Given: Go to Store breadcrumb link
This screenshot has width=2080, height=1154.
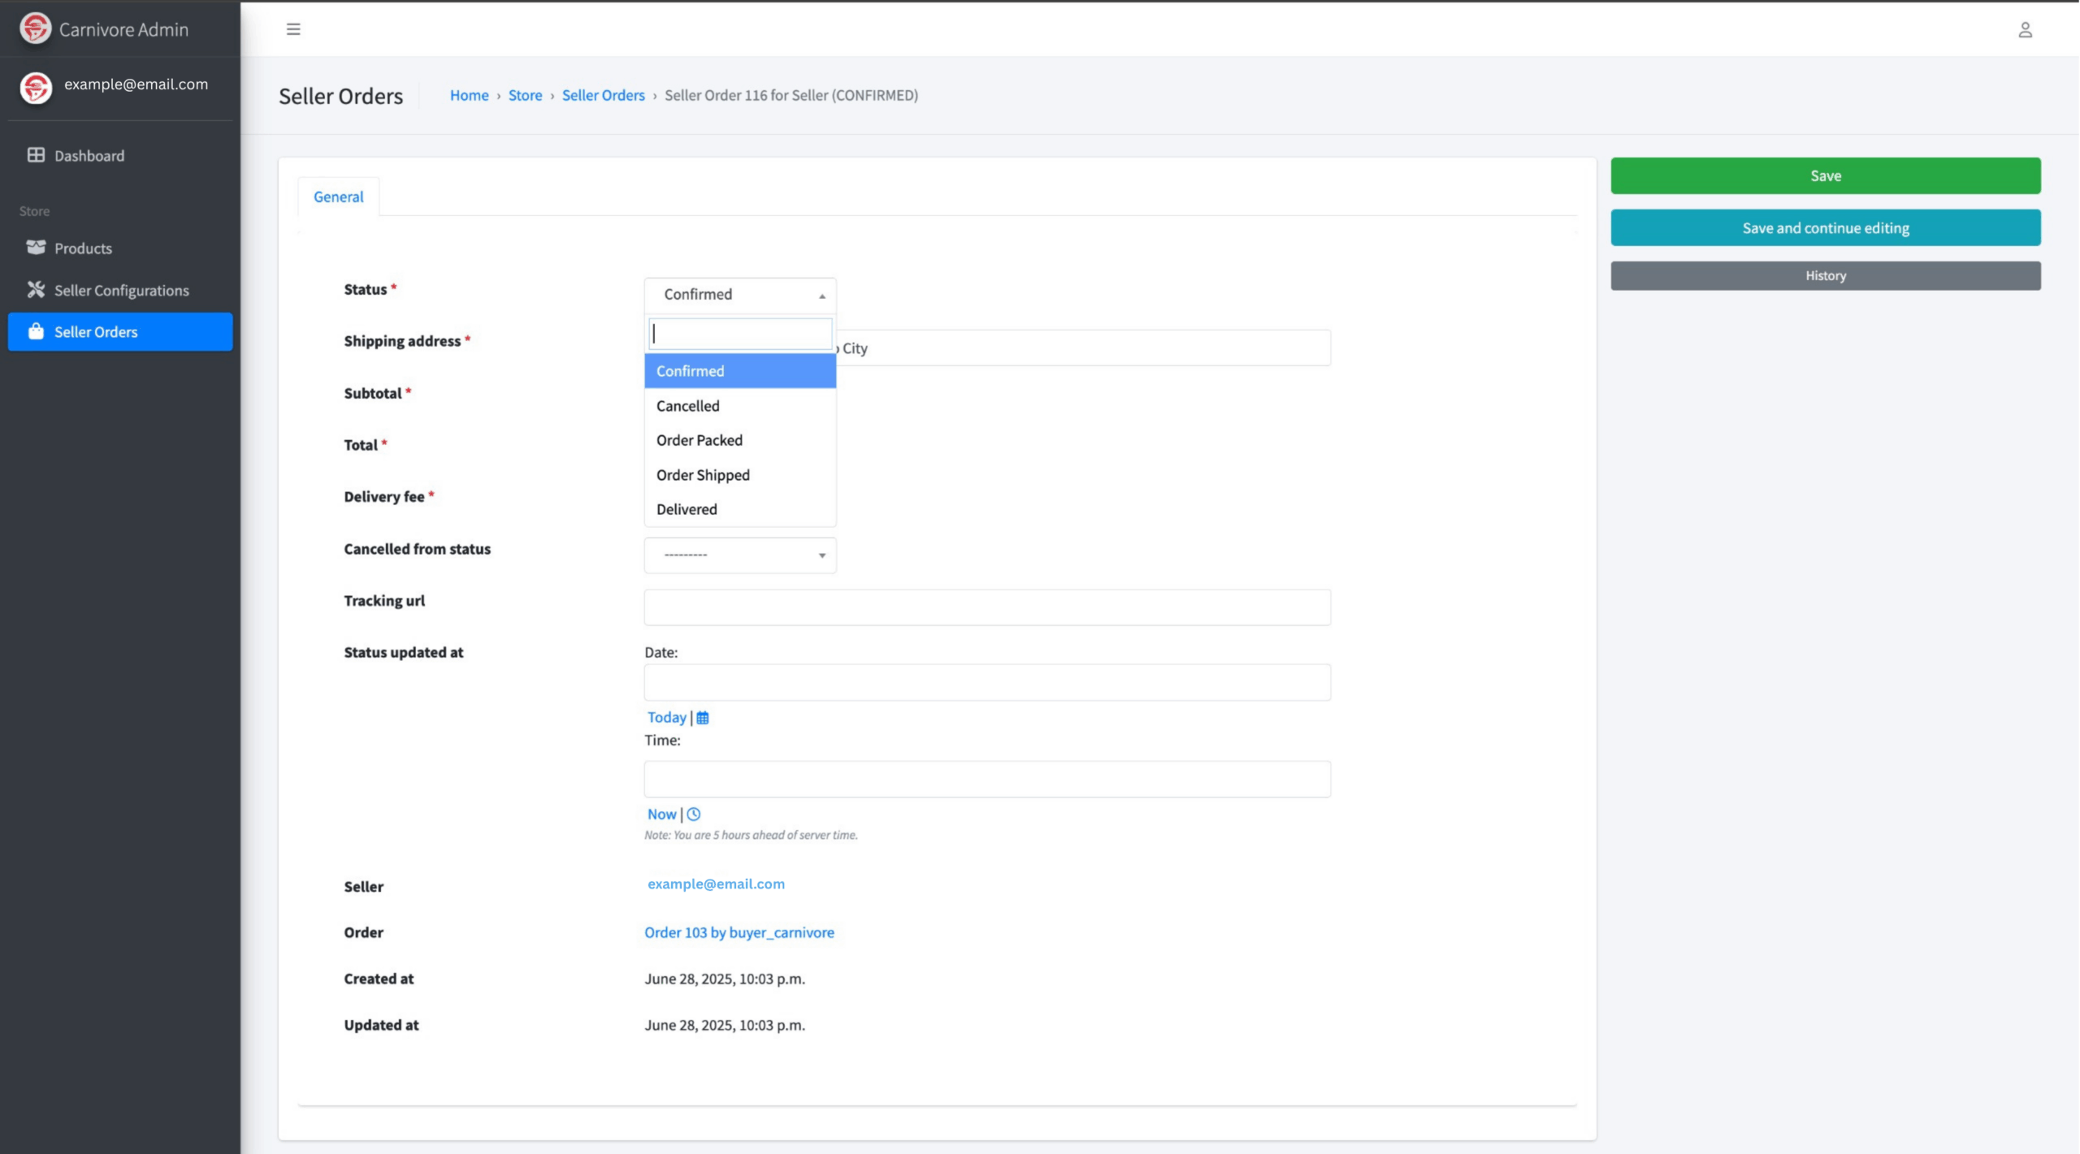Looking at the screenshot, I should tap(525, 95).
